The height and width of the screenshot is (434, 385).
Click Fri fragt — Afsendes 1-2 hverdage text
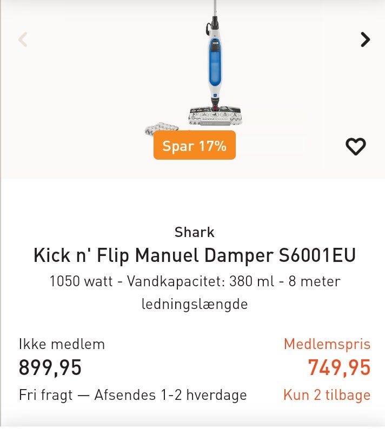133,395
